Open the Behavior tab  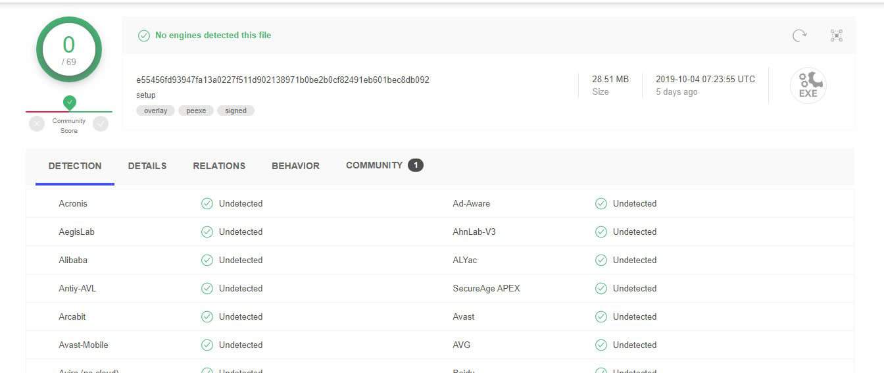point(295,166)
